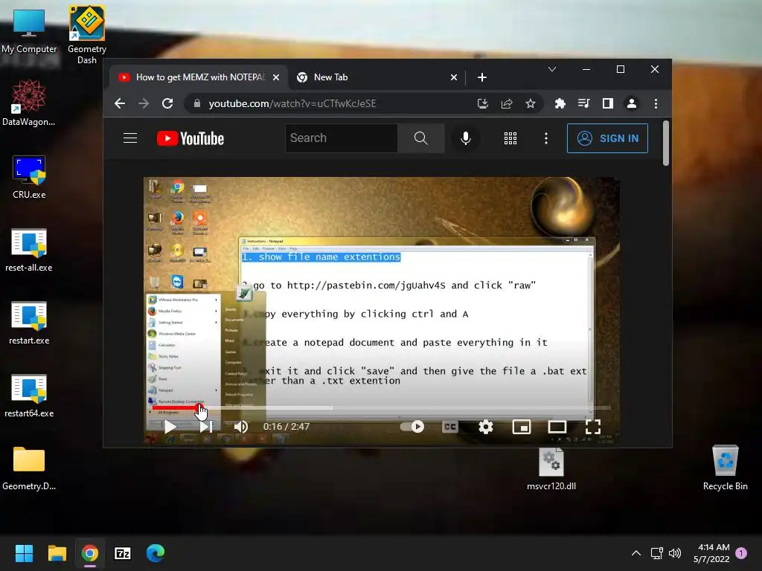Skip to the next video

coord(206,427)
